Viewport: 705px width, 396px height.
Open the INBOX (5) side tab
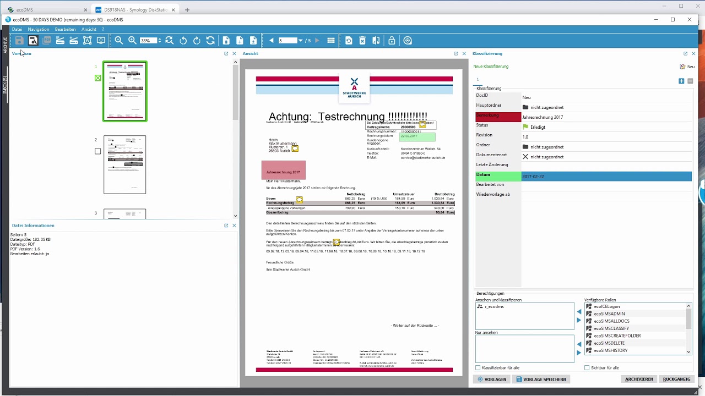coord(5,85)
